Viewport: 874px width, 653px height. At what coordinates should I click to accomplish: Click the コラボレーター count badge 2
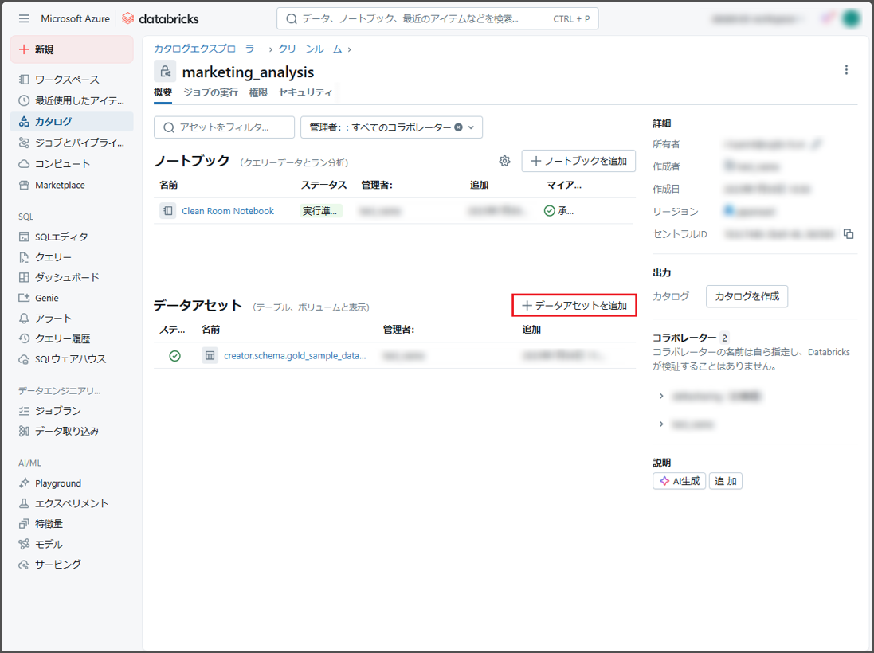[724, 338]
